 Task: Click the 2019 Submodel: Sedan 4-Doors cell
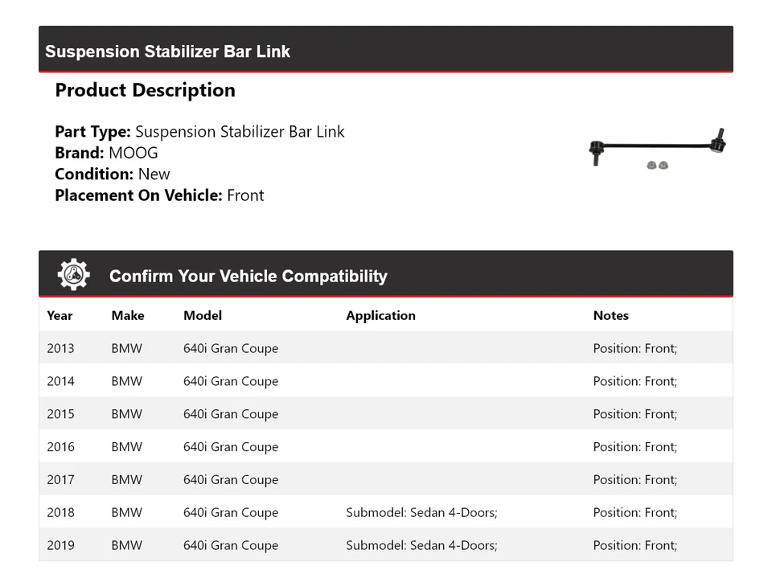(x=421, y=545)
